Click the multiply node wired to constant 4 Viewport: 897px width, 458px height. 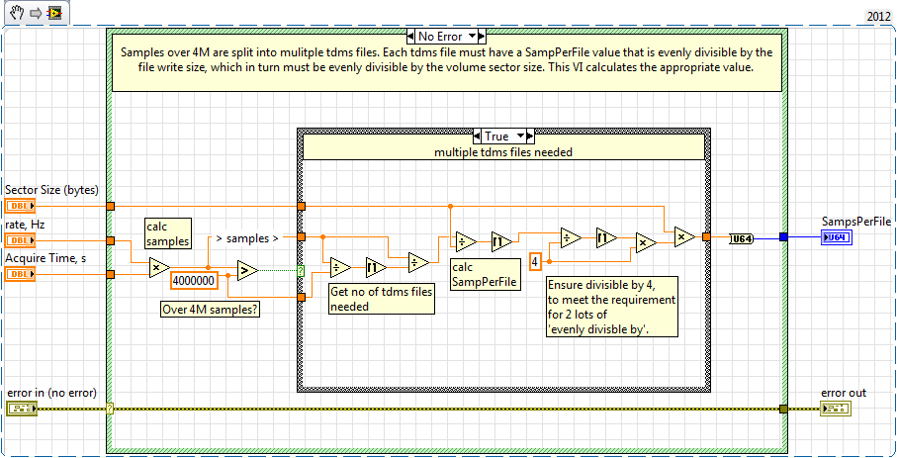point(646,242)
